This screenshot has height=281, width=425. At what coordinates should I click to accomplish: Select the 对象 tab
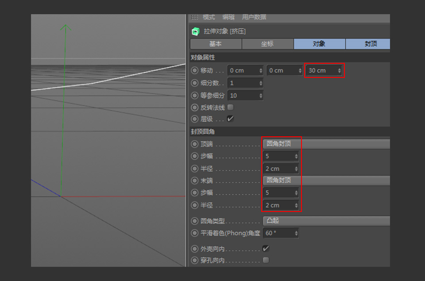319,44
